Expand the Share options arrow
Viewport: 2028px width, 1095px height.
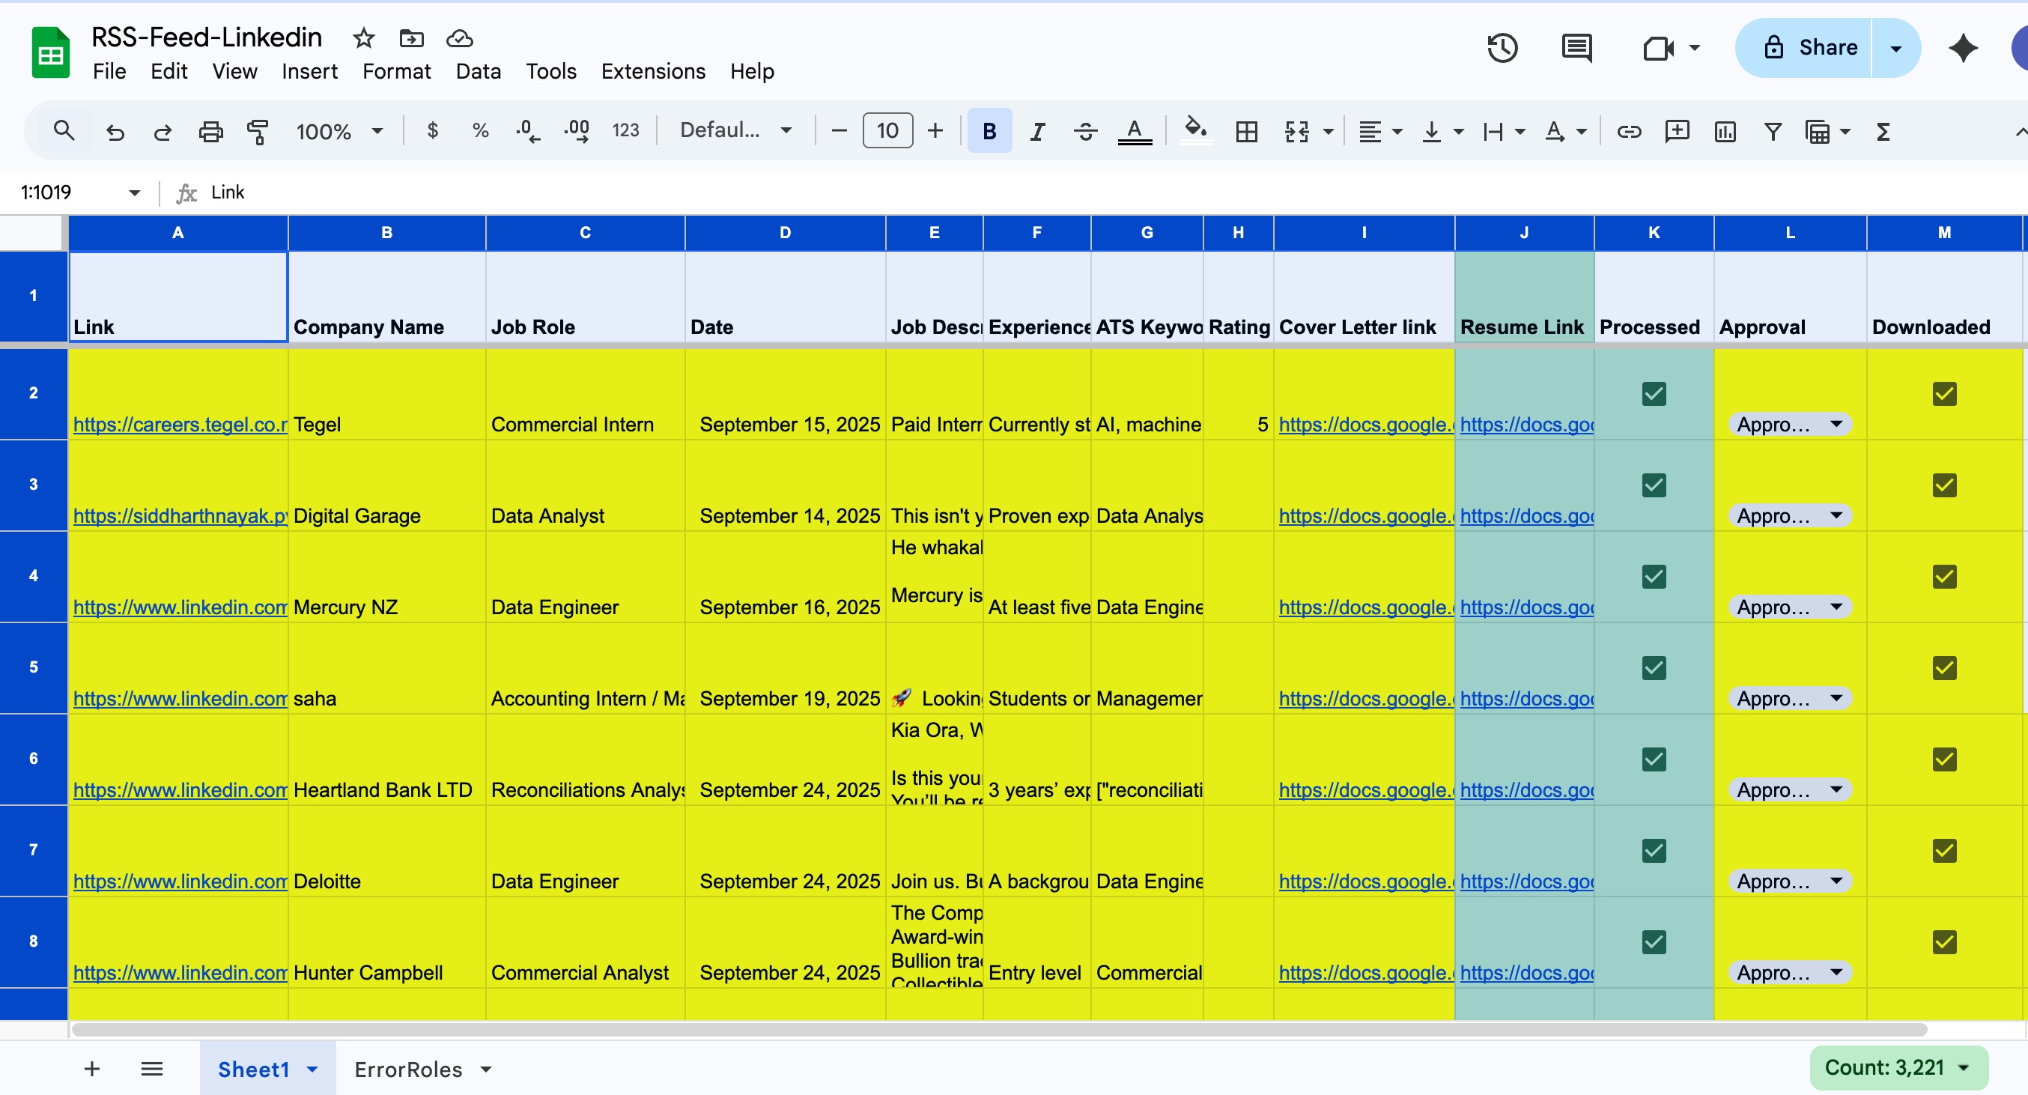1895,48
